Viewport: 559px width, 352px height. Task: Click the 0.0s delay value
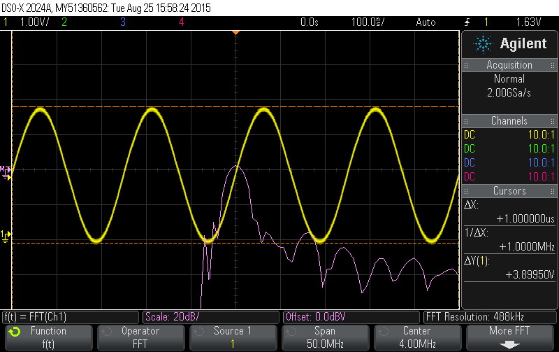[x=310, y=22]
